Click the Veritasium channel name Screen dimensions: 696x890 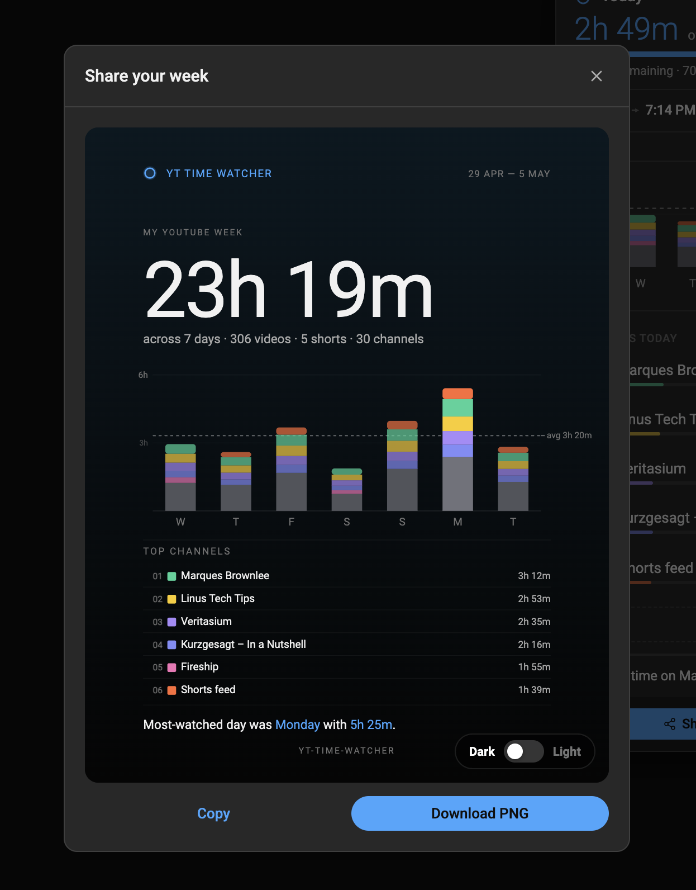(206, 622)
